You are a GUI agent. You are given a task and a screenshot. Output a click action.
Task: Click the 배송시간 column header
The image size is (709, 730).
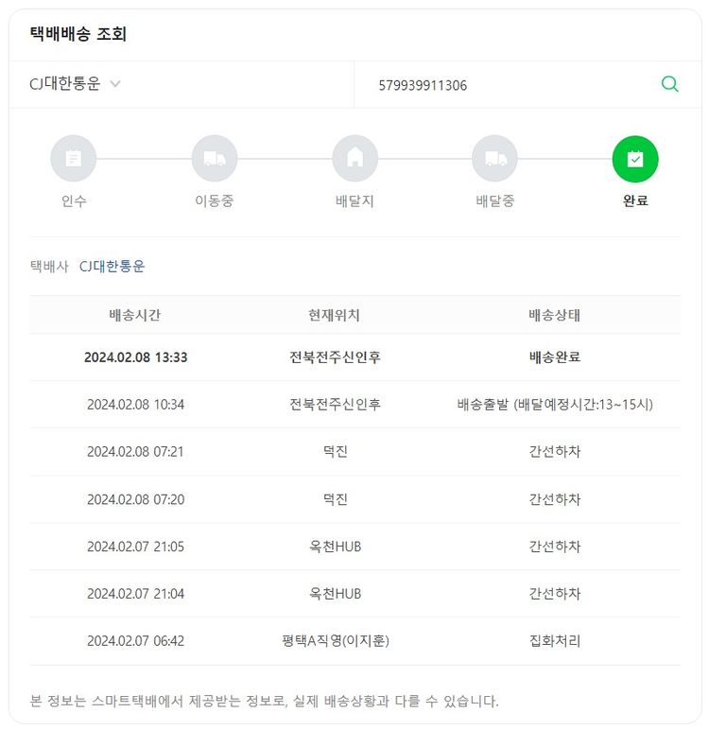pos(135,315)
